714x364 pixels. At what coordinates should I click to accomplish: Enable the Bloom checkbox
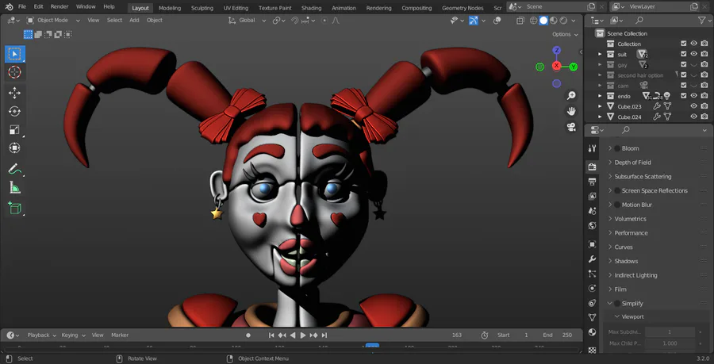[x=617, y=148]
